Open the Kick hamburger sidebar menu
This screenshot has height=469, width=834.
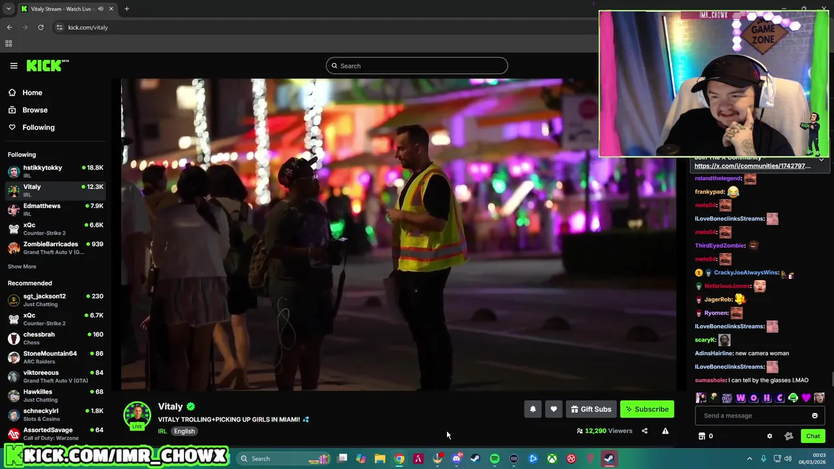pyautogui.click(x=14, y=66)
